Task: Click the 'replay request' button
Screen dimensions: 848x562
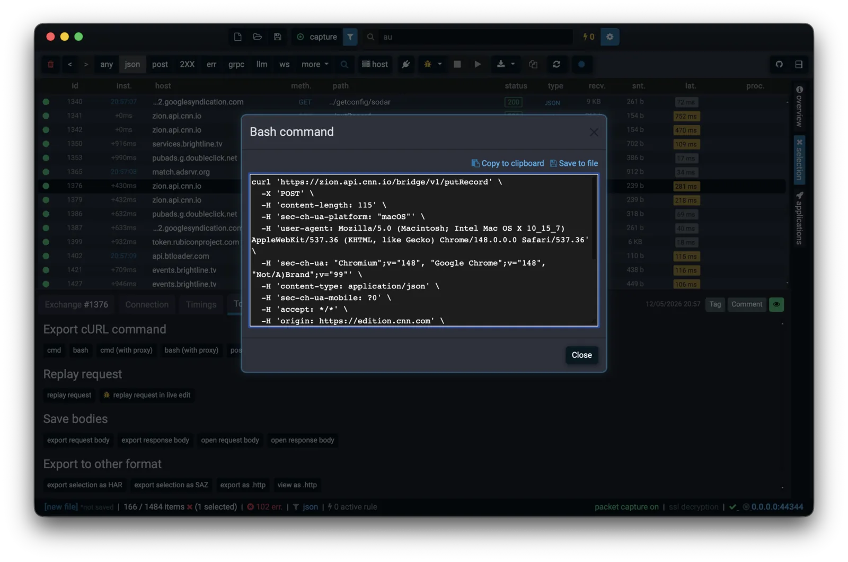Action: click(69, 396)
